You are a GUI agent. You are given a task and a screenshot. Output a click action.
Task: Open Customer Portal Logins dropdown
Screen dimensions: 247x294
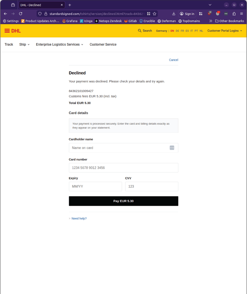[224, 31]
